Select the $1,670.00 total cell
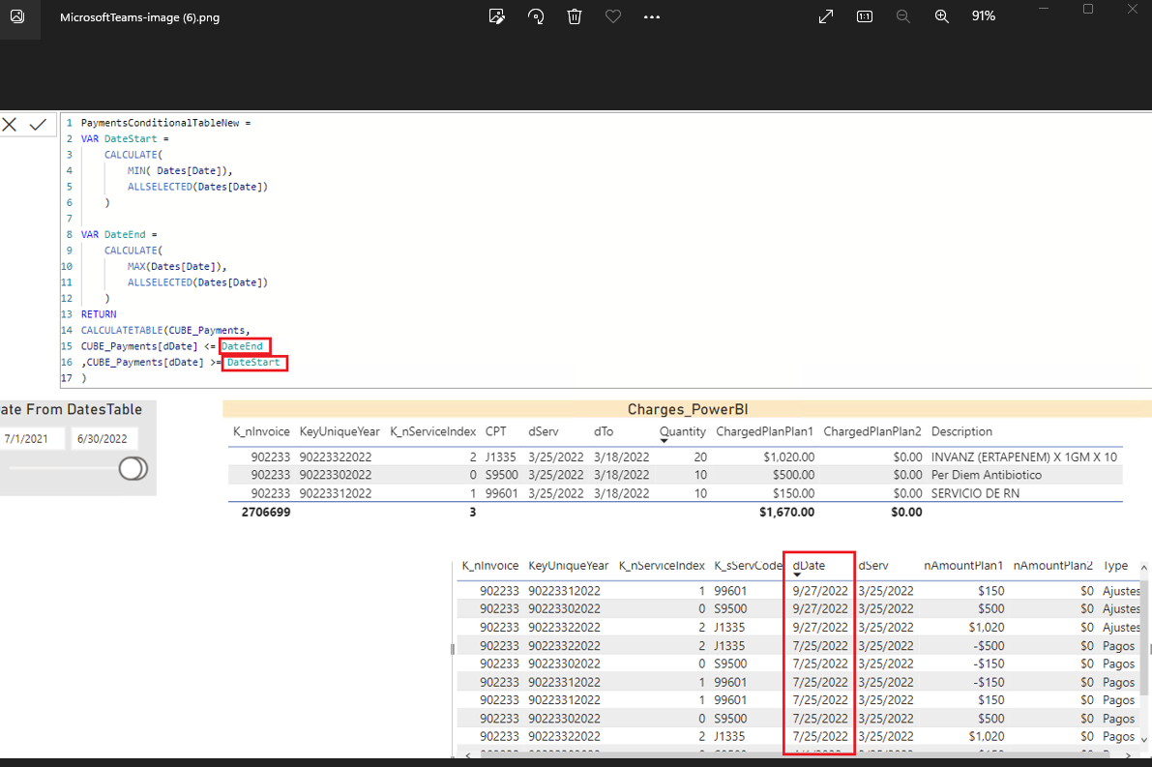The image size is (1152, 767). click(x=786, y=512)
